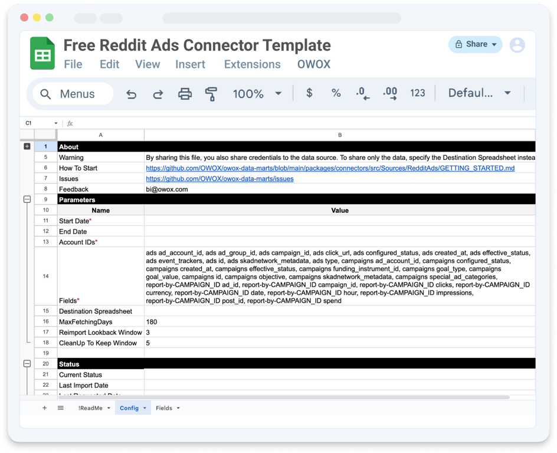Click the add sheet plus icon
The image size is (557, 453).
tap(44, 408)
